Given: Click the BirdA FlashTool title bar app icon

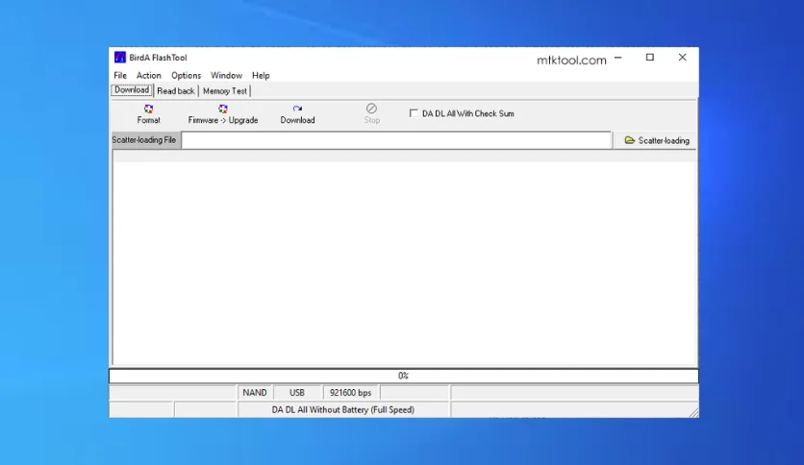Looking at the screenshot, I should (120, 58).
